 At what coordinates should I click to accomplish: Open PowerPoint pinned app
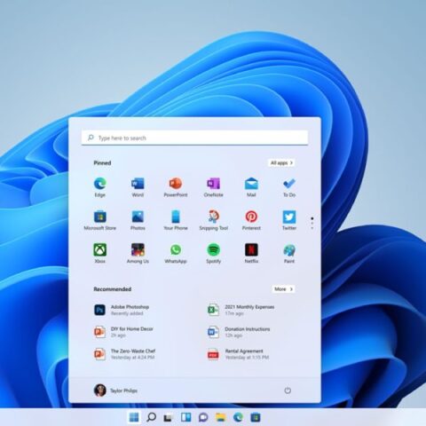pyautogui.click(x=176, y=187)
